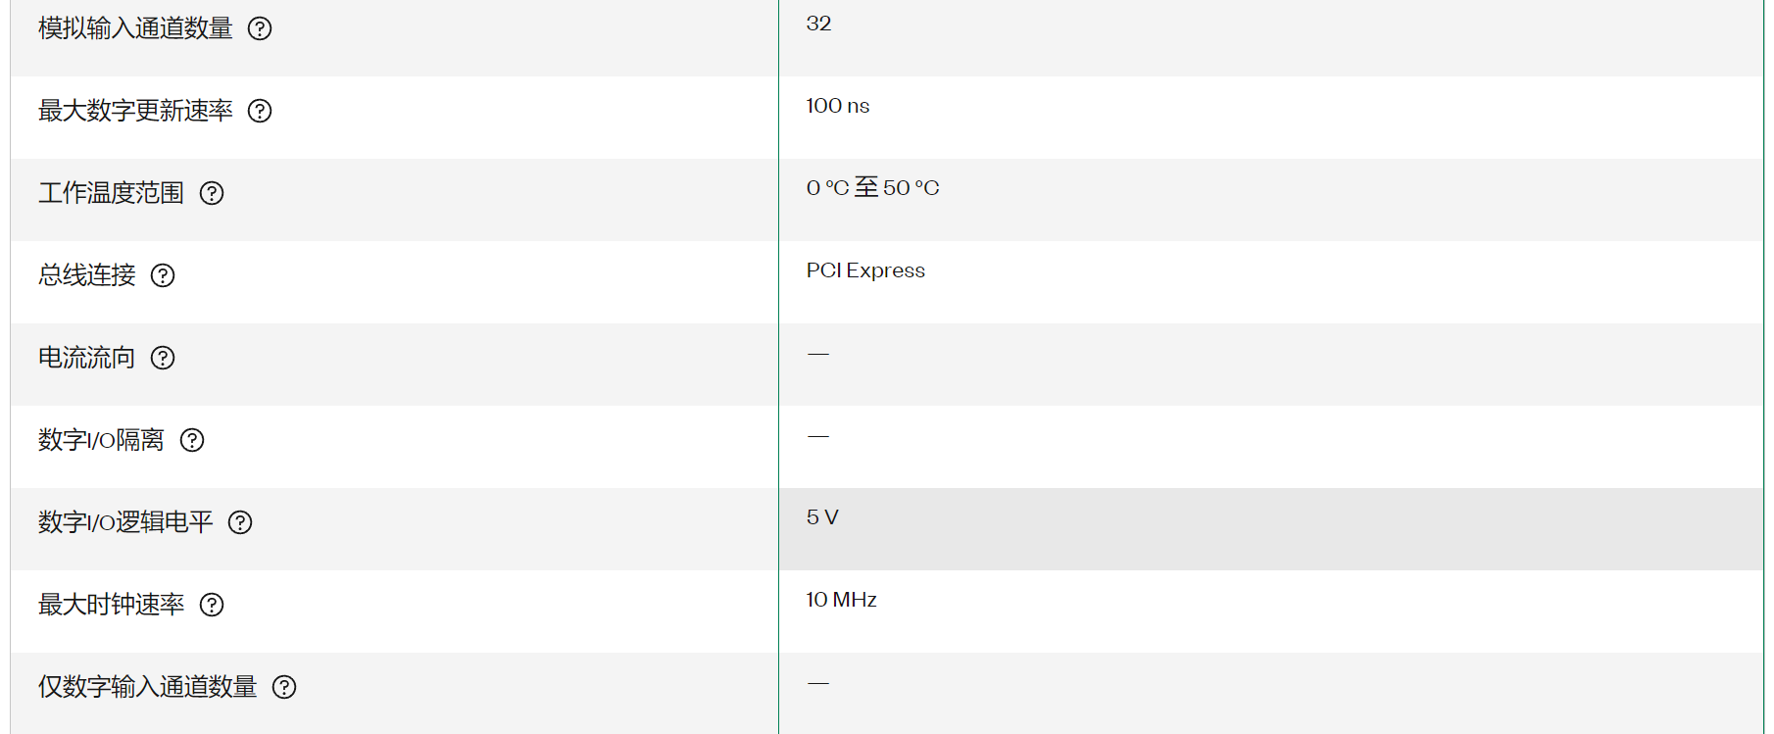The width and height of the screenshot is (1774, 734).
Task: Show help for 总线连接
Action: coord(163,275)
